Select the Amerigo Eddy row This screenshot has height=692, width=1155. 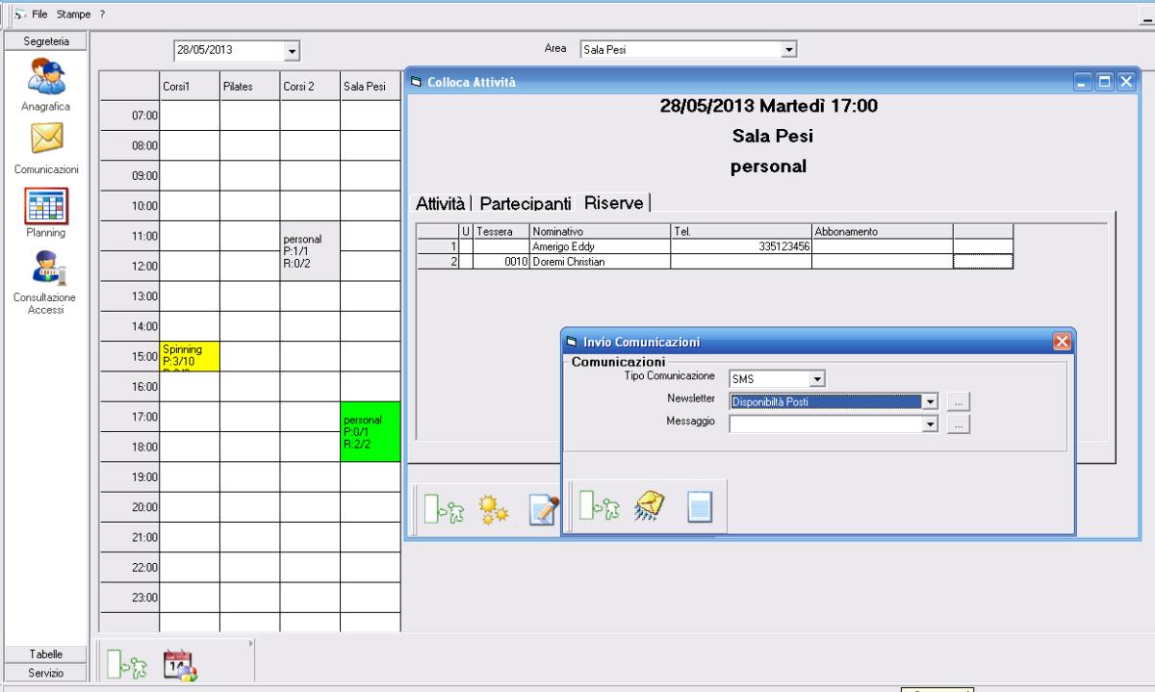[597, 247]
